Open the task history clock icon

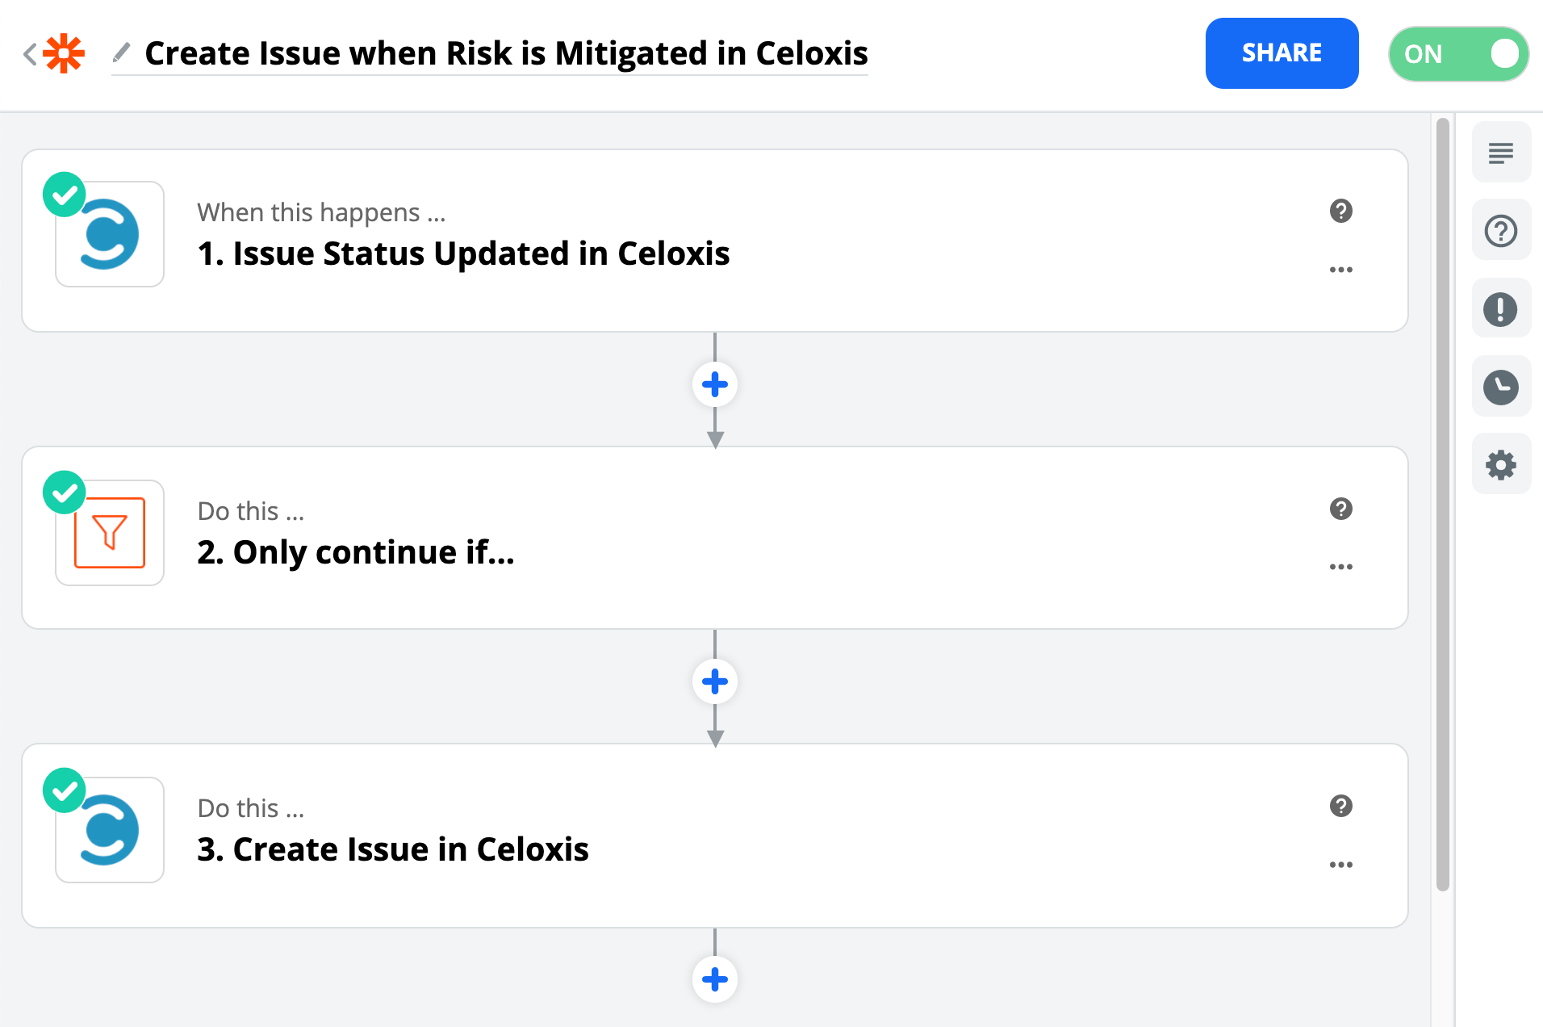pos(1500,387)
